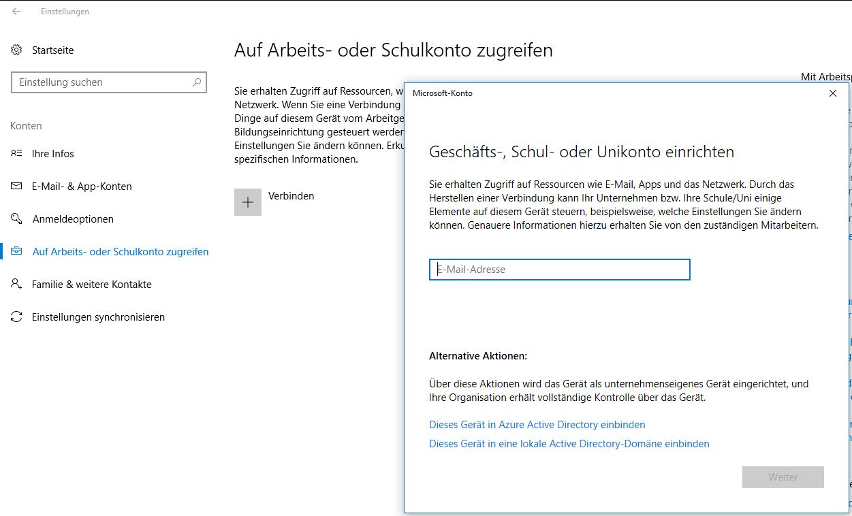
Task: Click the Anmeldeoptionen key icon
Action: point(16,219)
